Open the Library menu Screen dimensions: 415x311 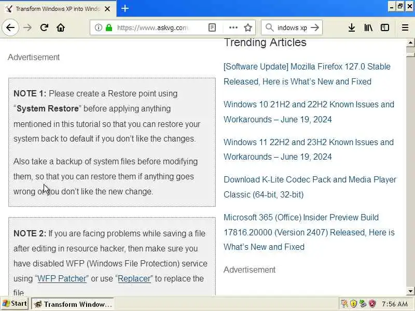click(368, 27)
